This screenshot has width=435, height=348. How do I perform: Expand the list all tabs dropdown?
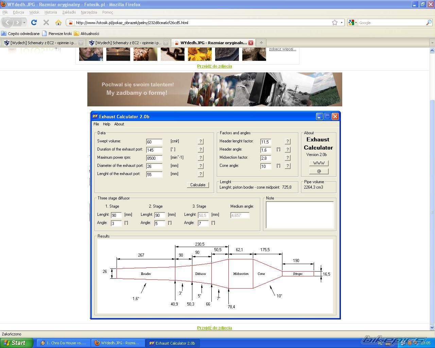432,43
